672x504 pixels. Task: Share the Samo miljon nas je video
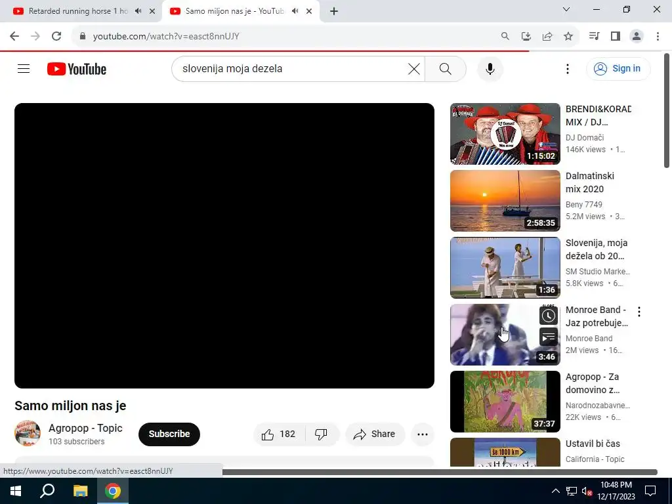pyautogui.click(x=375, y=434)
